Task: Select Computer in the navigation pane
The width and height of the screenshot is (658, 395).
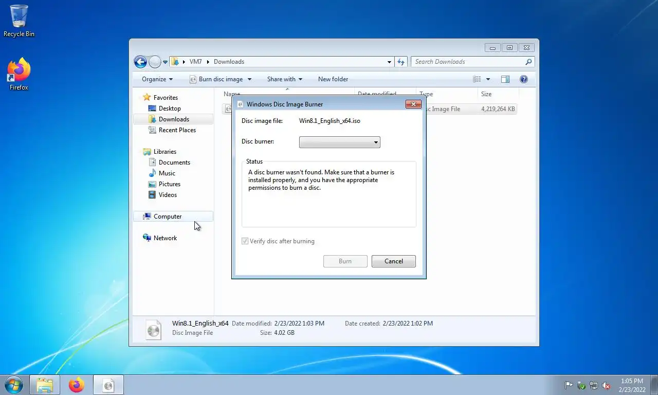Action: tap(173, 217)
